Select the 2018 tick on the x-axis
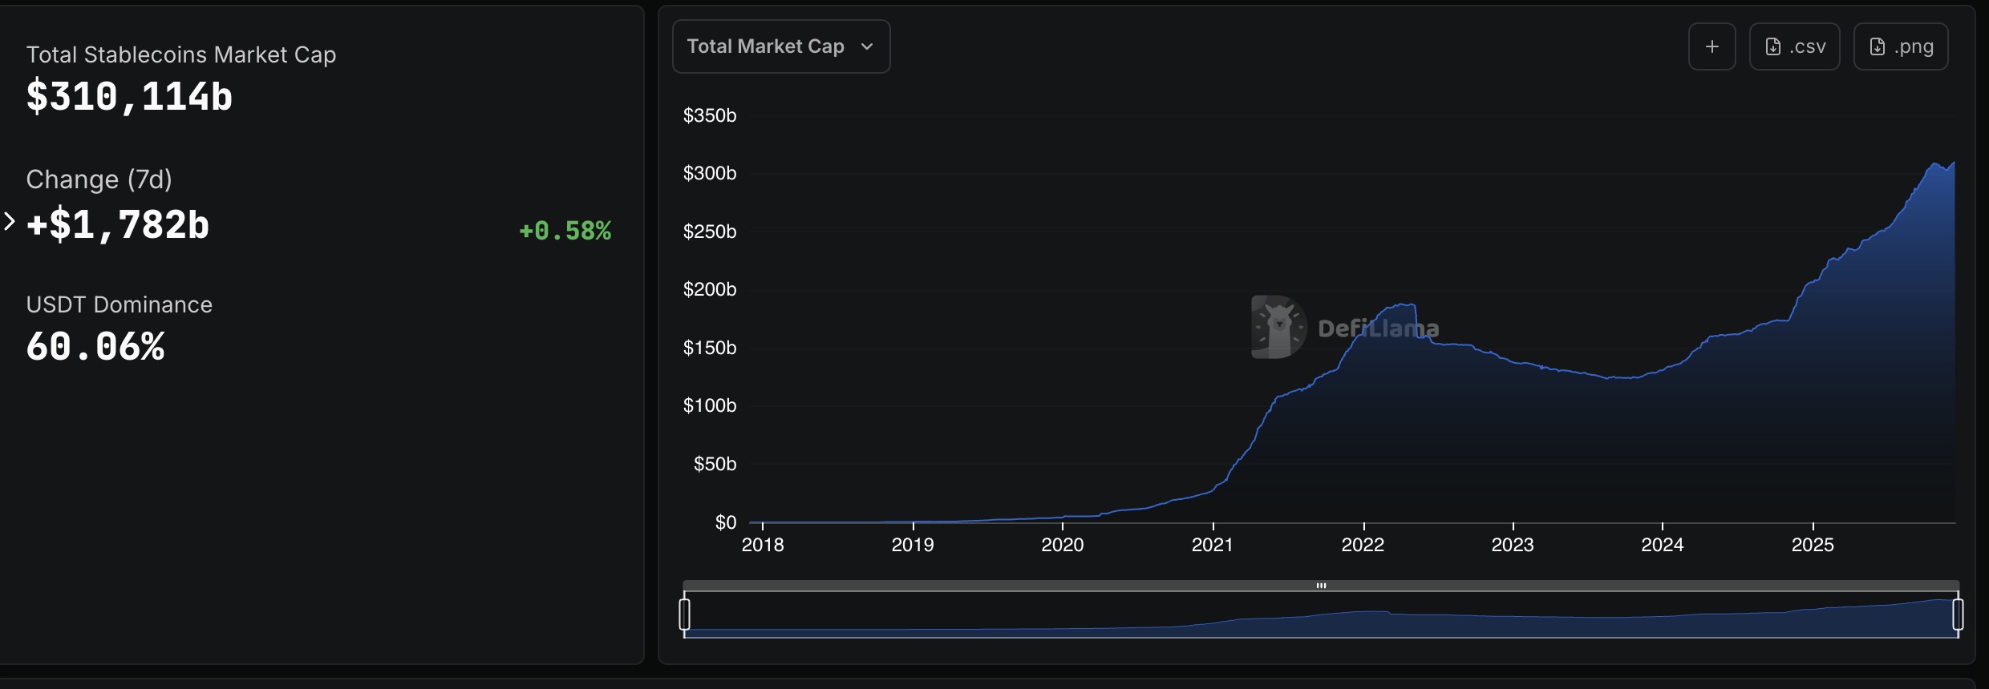The height and width of the screenshot is (689, 1989). tap(762, 545)
